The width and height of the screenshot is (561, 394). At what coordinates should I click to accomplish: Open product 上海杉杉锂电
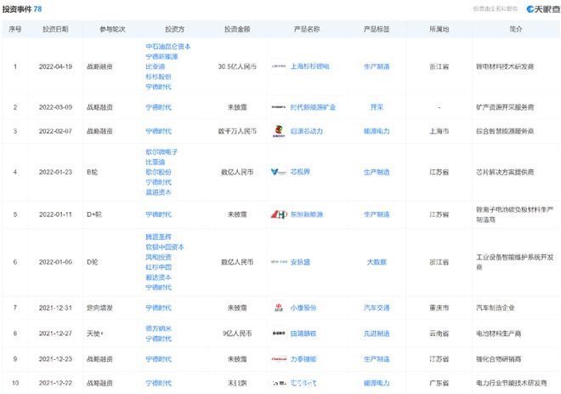[310, 66]
